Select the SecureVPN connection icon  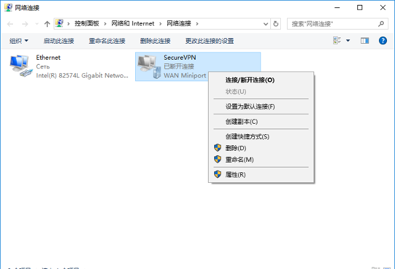tap(149, 67)
